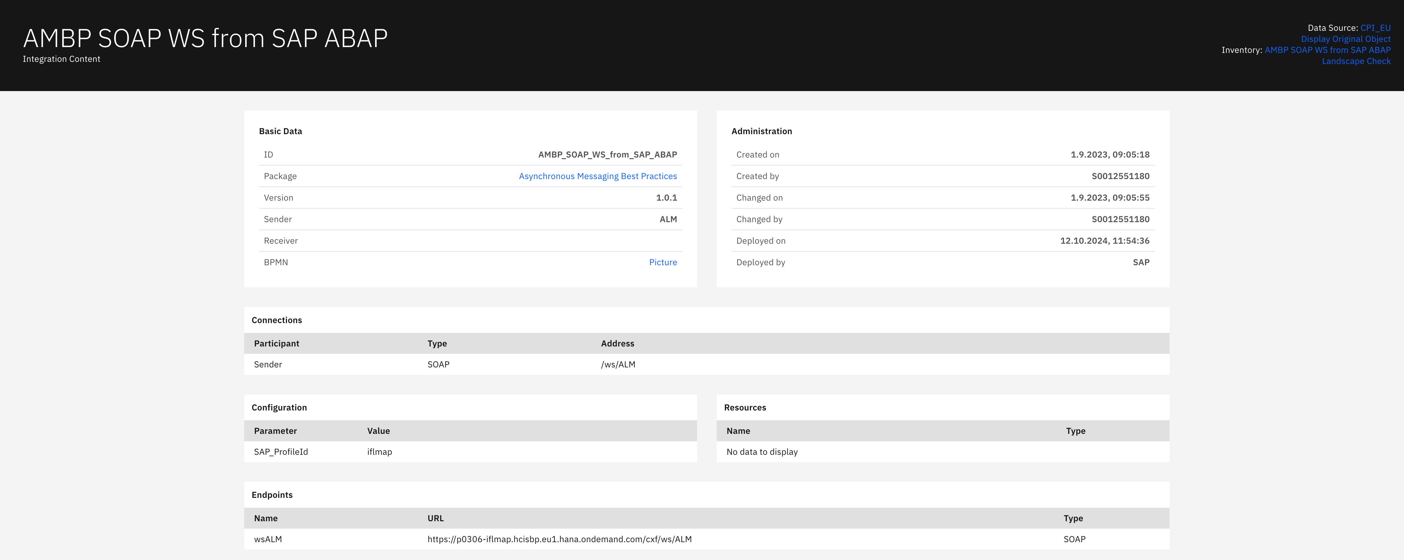This screenshot has width=1404, height=560.
Task: Click the Basic Data section heading
Action: (281, 131)
